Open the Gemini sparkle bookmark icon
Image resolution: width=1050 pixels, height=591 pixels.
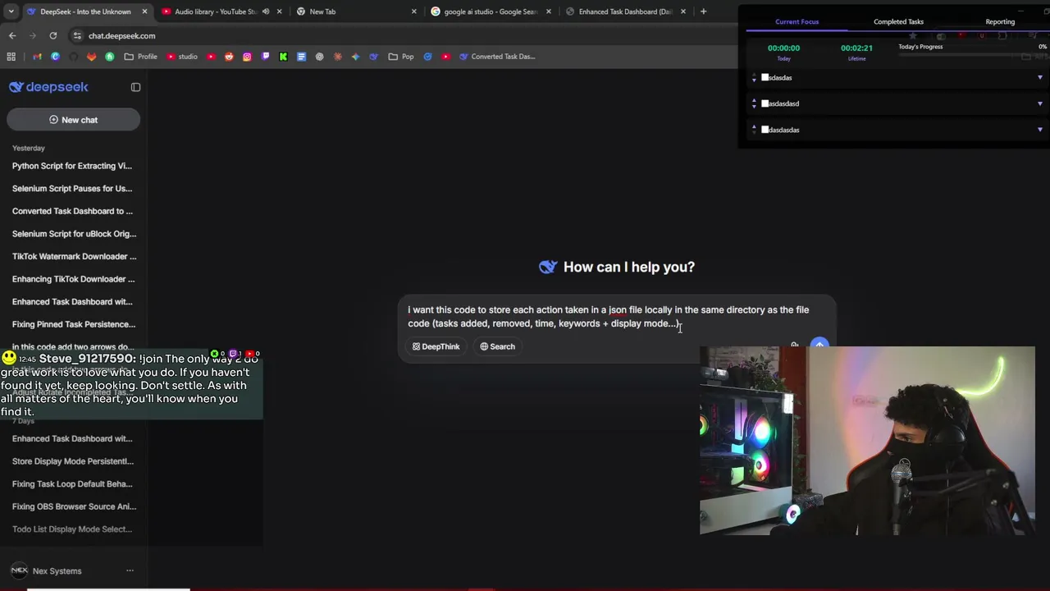pos(355,57)
